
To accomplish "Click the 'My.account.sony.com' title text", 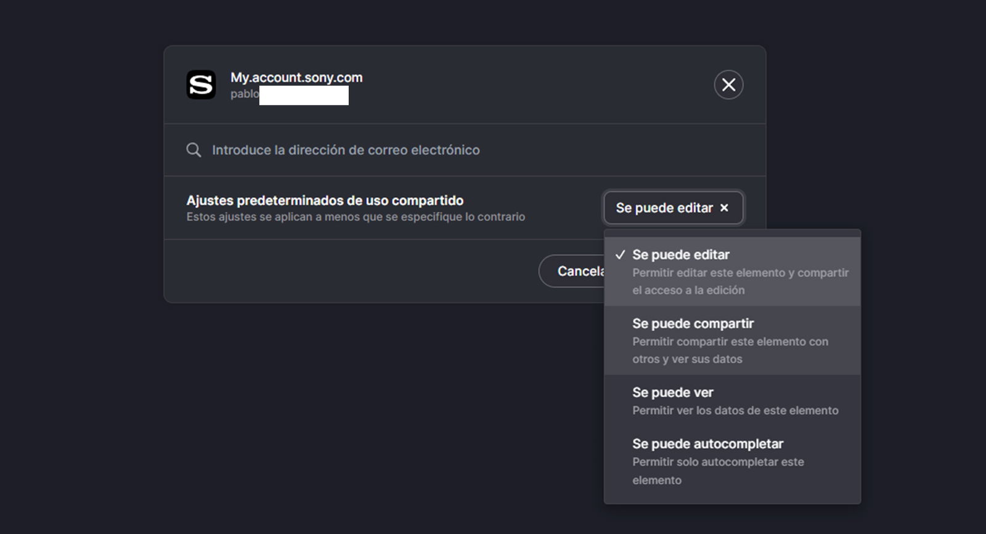I will (x=296, y=78).
